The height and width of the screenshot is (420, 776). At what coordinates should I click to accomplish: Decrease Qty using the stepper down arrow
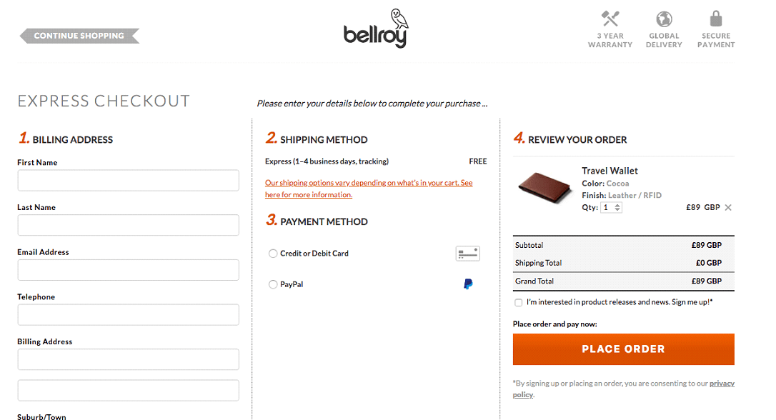617,209
